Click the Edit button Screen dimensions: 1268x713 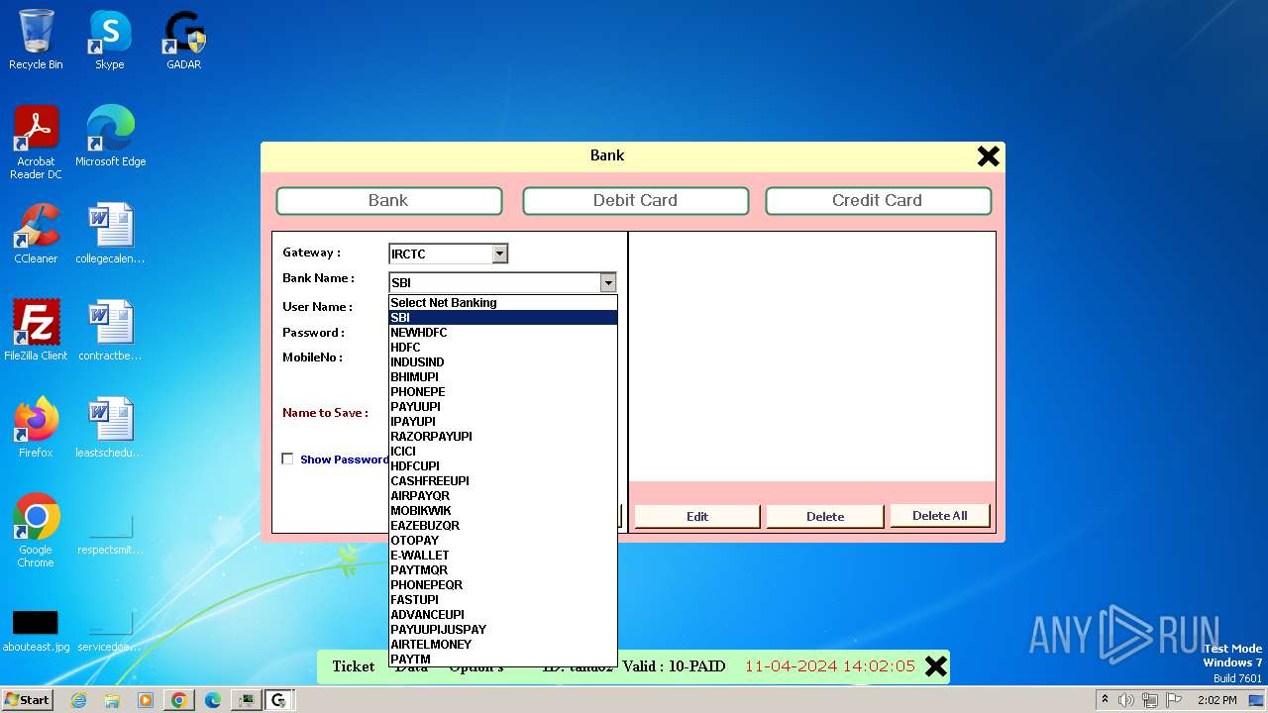click(697, 516)
